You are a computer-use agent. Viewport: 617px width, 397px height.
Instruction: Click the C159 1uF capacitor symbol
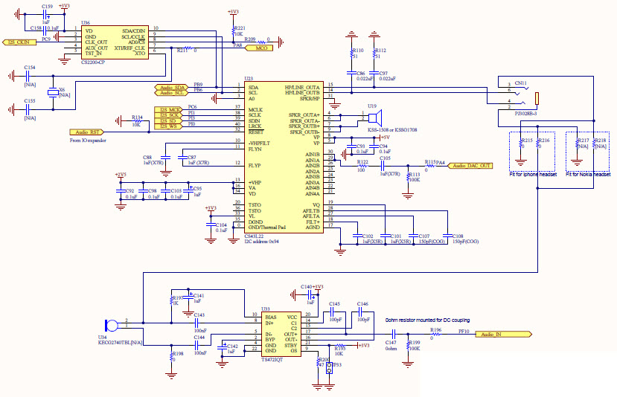(x=46, y=15)
